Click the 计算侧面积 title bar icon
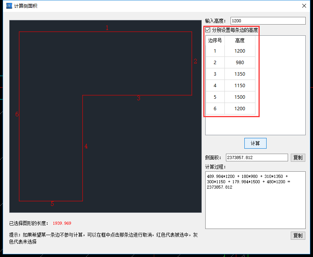Screen dimensions: 313x257 point(9,6)
